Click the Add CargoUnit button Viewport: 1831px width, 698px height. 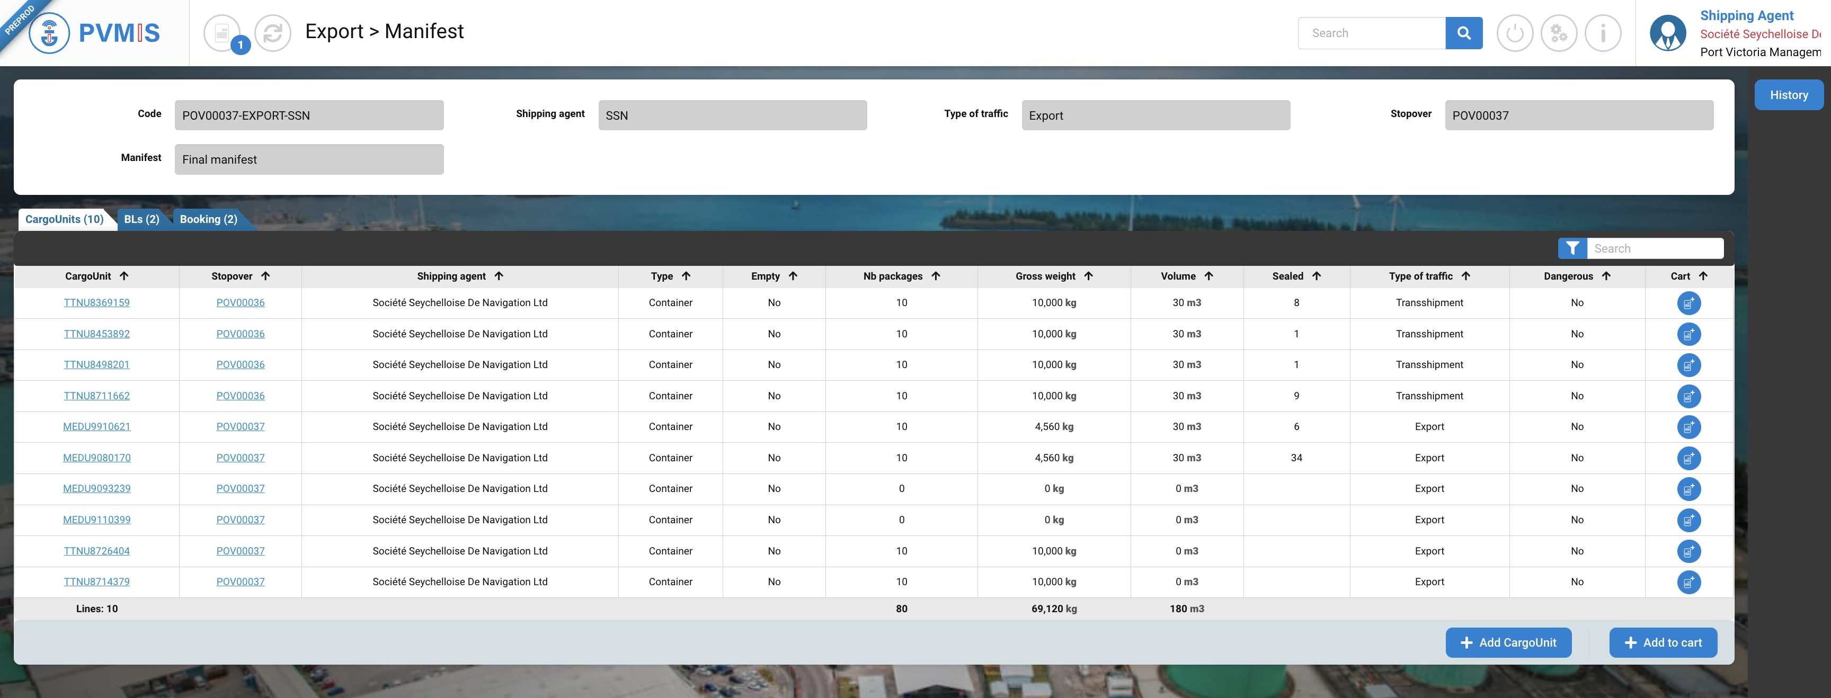pyautogui.click(x=1508, y=642)
